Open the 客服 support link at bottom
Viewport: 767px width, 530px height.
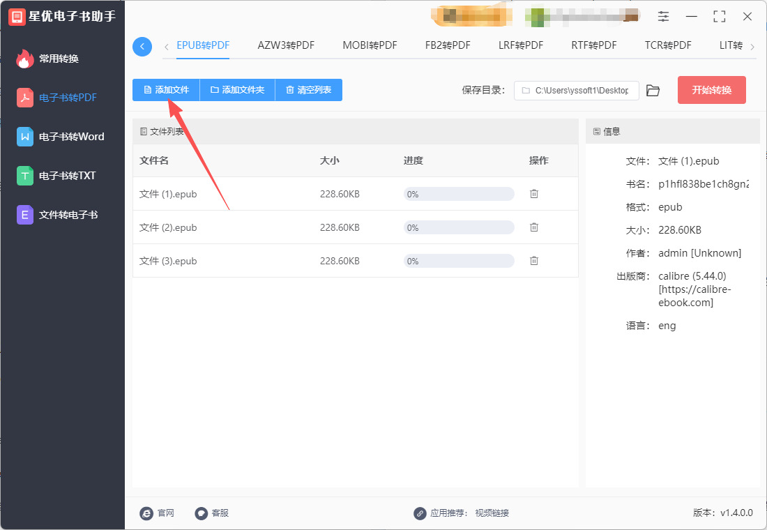pyautogui.click(x=212, y=513)
